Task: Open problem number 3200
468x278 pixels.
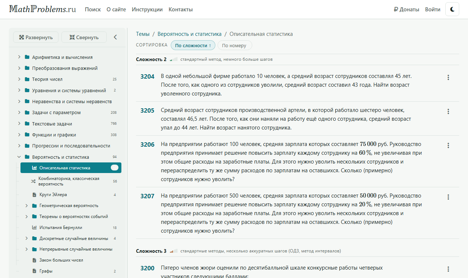Action: [x=147, y=268]
